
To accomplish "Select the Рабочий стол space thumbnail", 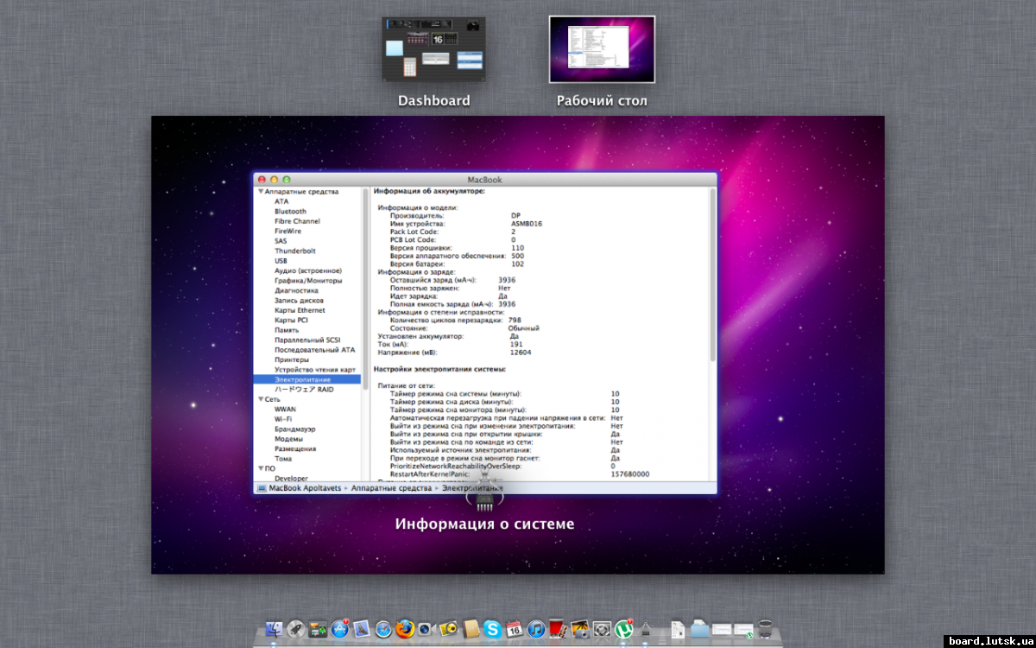I will pos(602,49).
